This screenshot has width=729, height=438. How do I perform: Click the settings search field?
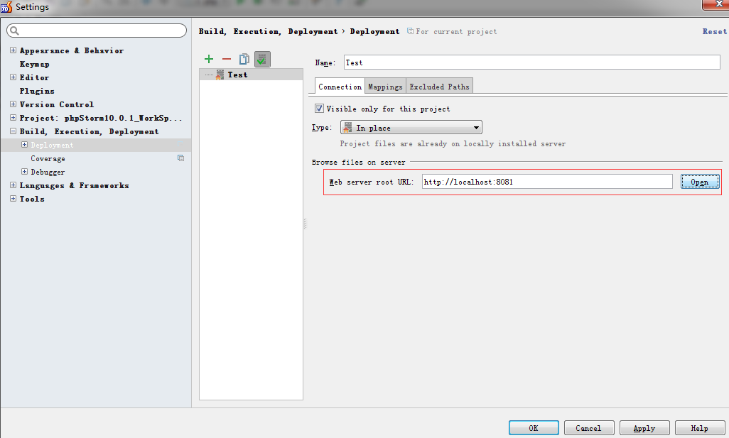[x=97, y=31]
